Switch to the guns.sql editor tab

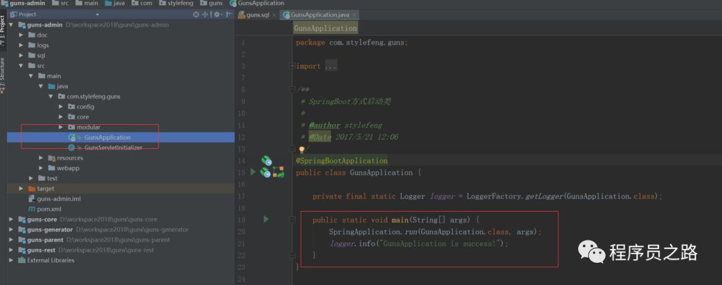point(256,15)
